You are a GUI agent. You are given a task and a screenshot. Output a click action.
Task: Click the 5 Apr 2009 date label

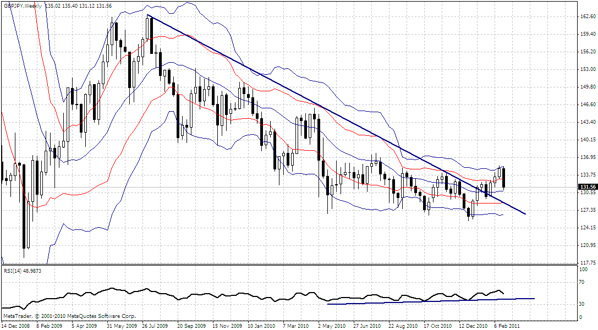click(84, 326)
